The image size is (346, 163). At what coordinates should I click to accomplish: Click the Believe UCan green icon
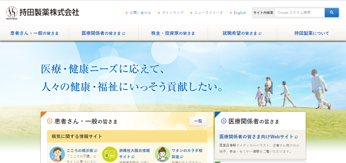click(110, 154)
